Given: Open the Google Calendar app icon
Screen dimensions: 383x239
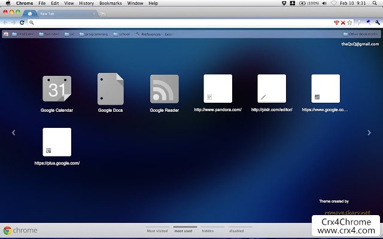Looking at the screenshot, I should tap(57, 89).
